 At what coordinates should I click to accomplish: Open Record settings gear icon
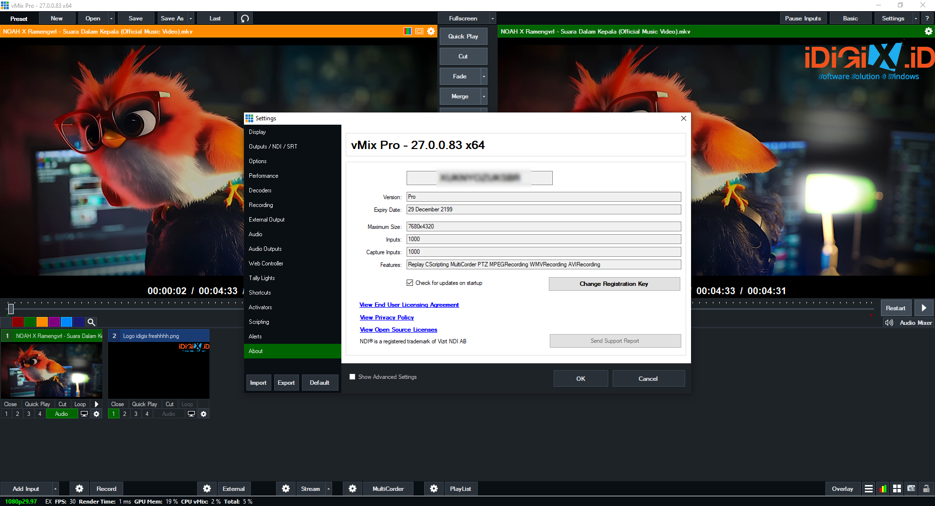pos(79,488)
